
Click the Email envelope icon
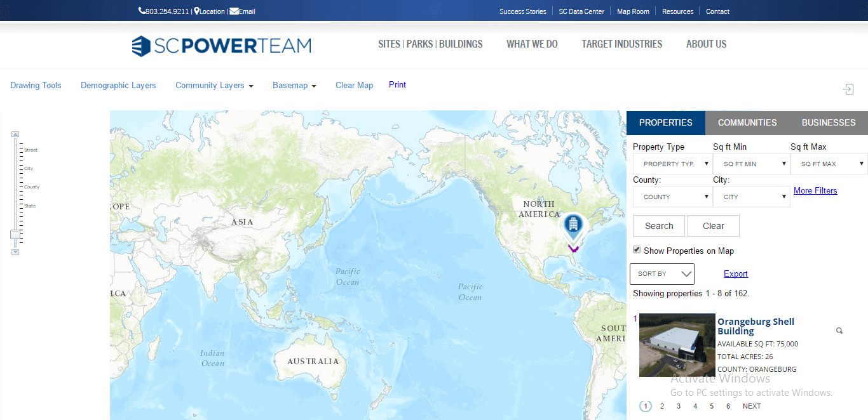pyautogui.click(x=234, y=11)
